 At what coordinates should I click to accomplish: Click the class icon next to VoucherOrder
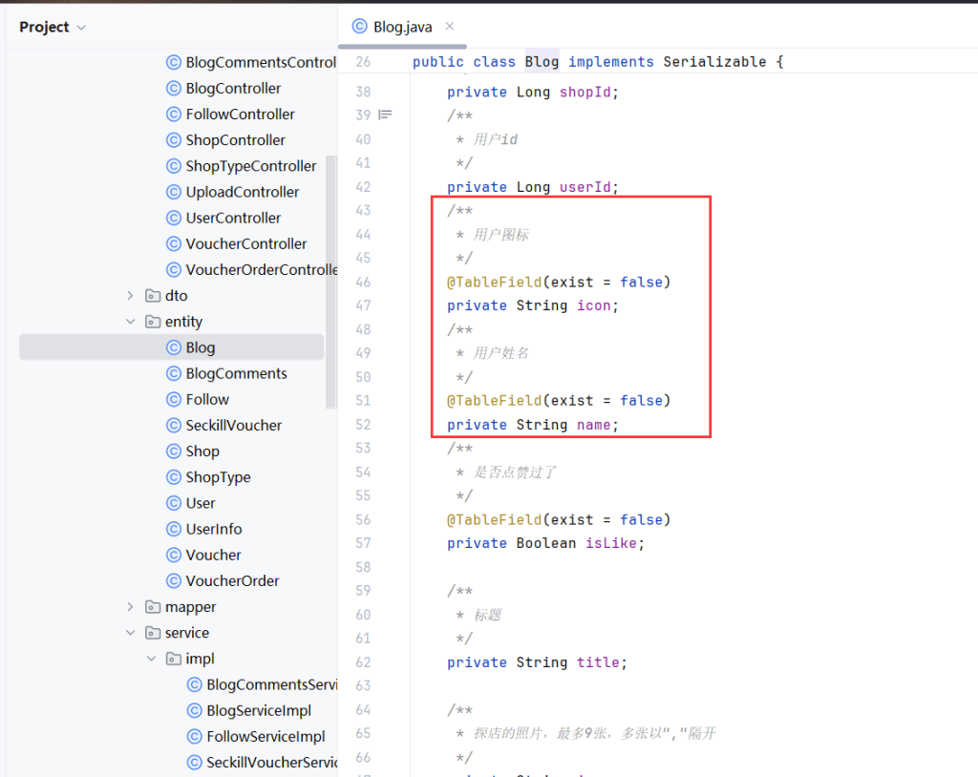(x=173, y=580)
